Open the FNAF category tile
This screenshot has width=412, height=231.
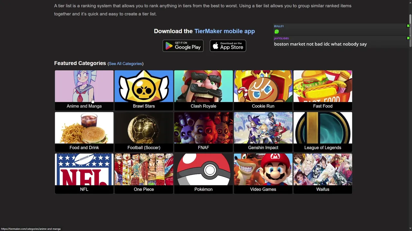click(x=203, y=132)
